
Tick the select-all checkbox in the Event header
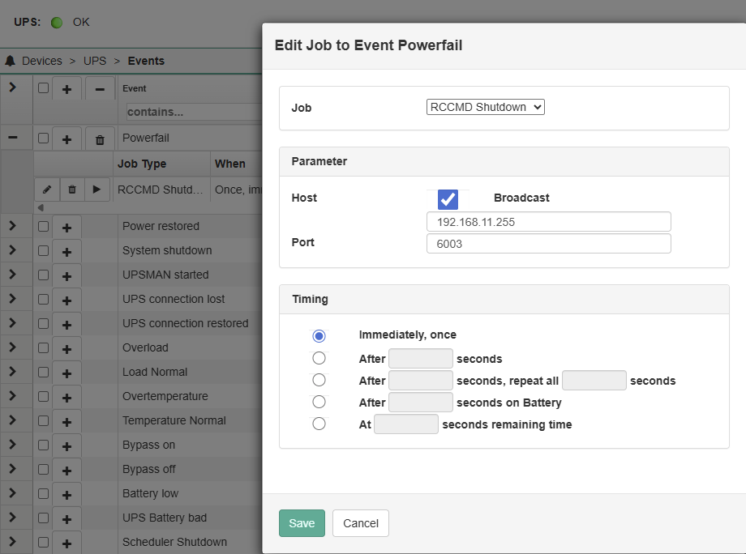[x=43, y=88]
